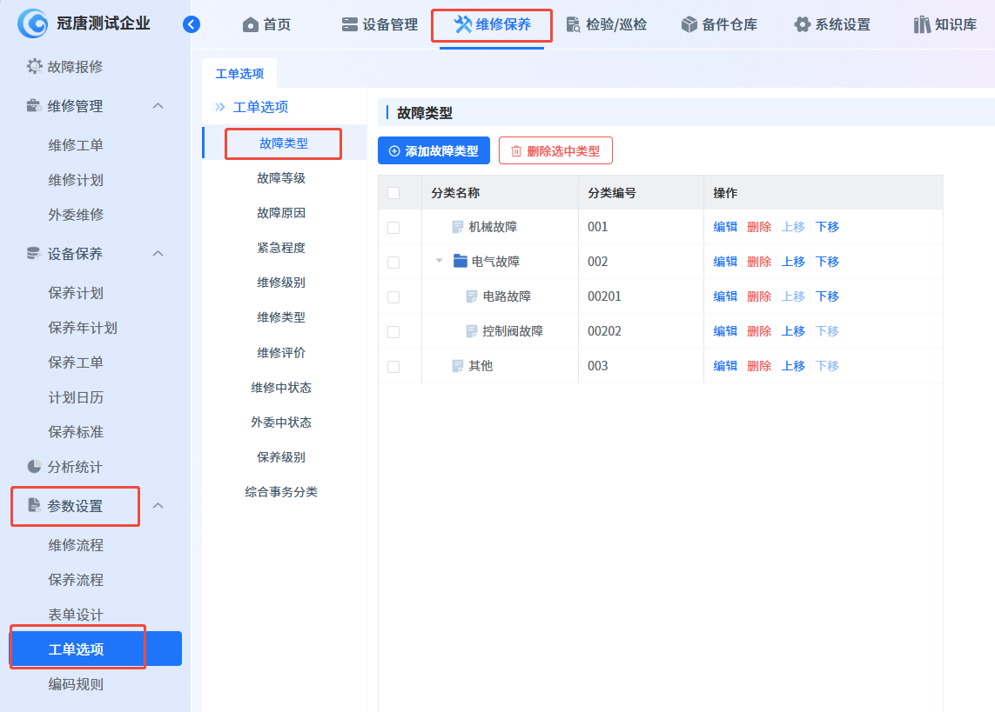The image size is (995, 712).
Task: Click the home icon beside 首页
Action: (x=251, y=25)
